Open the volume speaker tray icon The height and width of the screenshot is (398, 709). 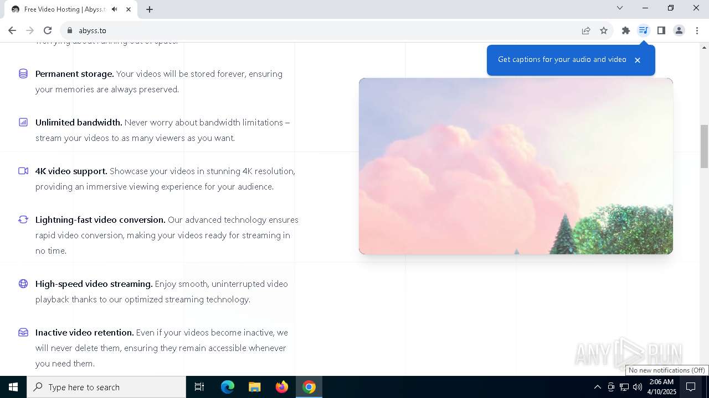pos(638,387)
